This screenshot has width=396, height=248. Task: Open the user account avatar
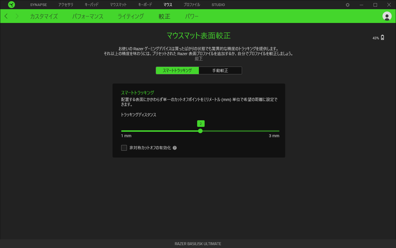[x=387, y=16]
